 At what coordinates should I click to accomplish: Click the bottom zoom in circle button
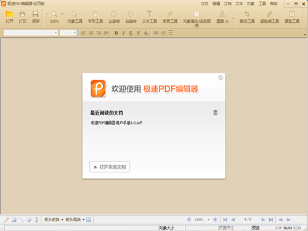click(215, 220)
